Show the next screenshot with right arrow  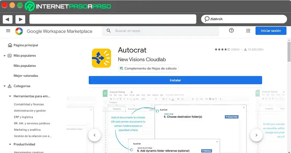tap(256, 135)
